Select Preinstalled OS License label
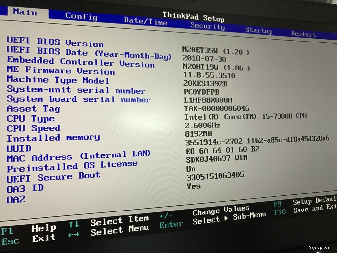The width and height of the screenshot is (337, 253). 72,166
